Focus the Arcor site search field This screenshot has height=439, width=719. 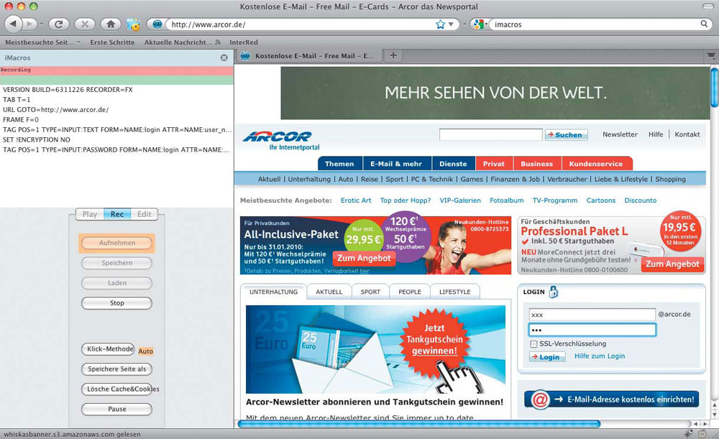pos(490,135)
